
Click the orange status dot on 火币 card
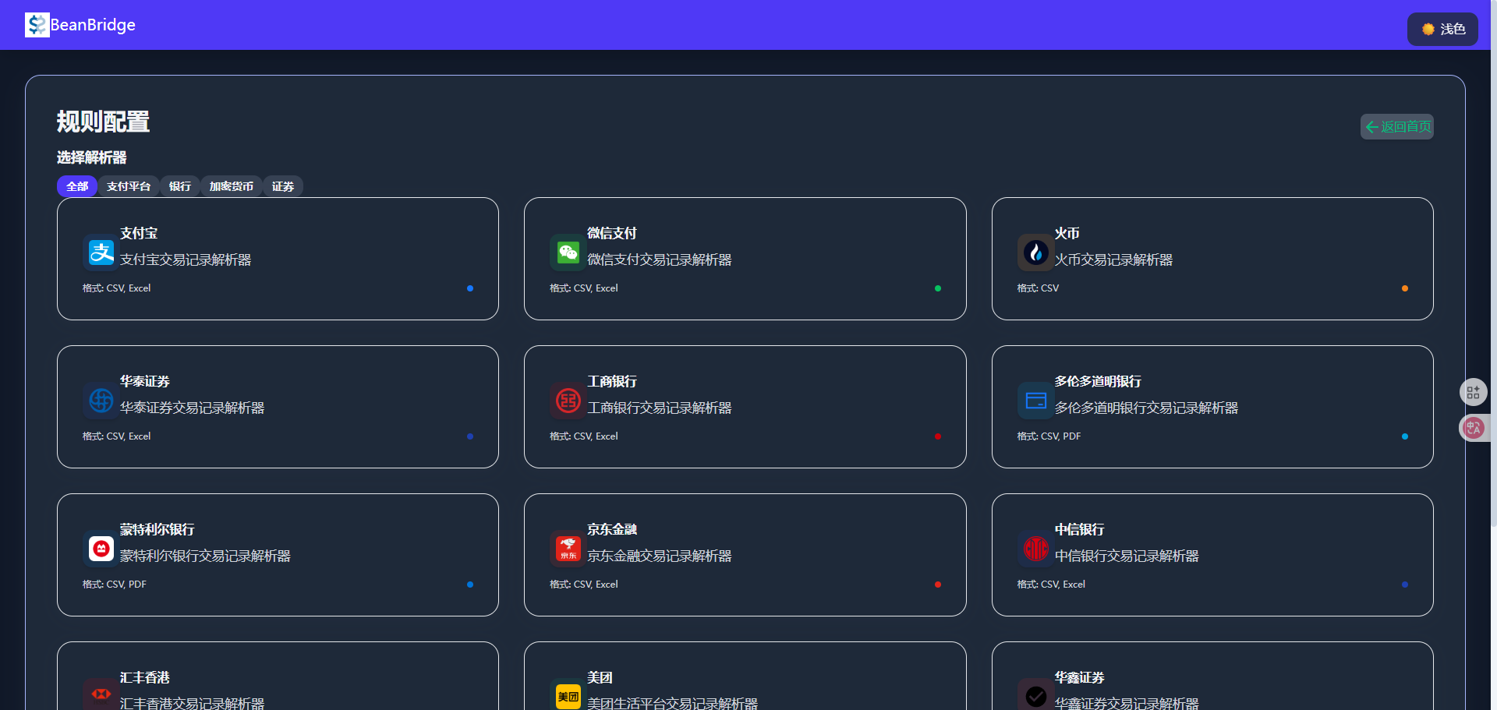pos(1405,288)
